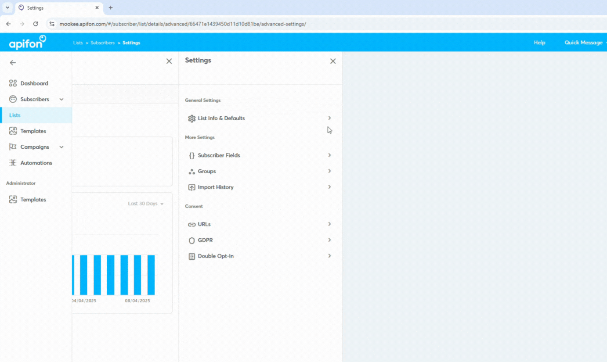The image size is (607, 362).
Task: Click Quick Message in the top bar
Action: tap(583, 43)
